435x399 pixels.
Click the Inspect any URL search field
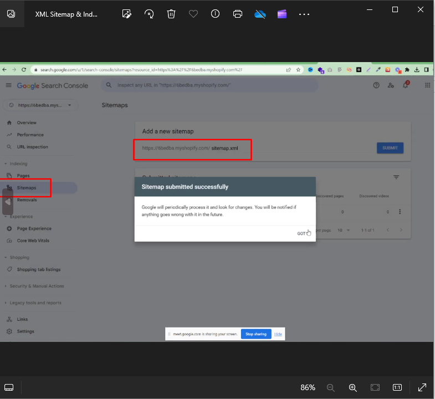(x=209, y=85)
